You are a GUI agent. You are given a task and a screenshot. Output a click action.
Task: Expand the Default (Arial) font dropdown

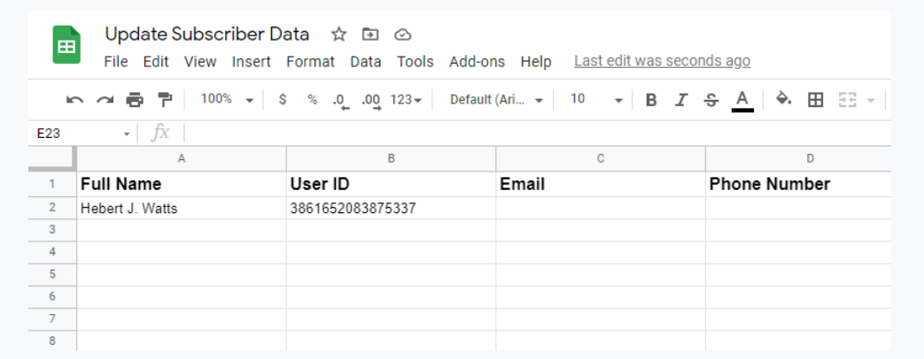(495, 100)
